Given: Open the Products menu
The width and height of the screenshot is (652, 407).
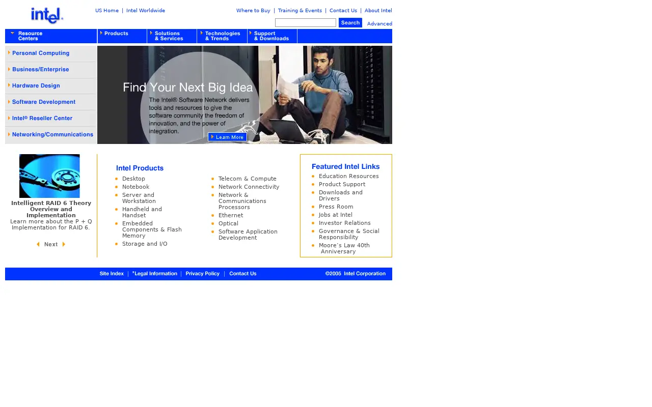Looking at the screenshot, I should 122,36.
